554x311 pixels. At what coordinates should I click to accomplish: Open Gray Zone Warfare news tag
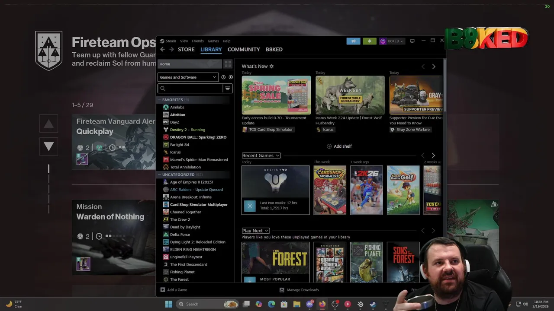coord(410,130)
